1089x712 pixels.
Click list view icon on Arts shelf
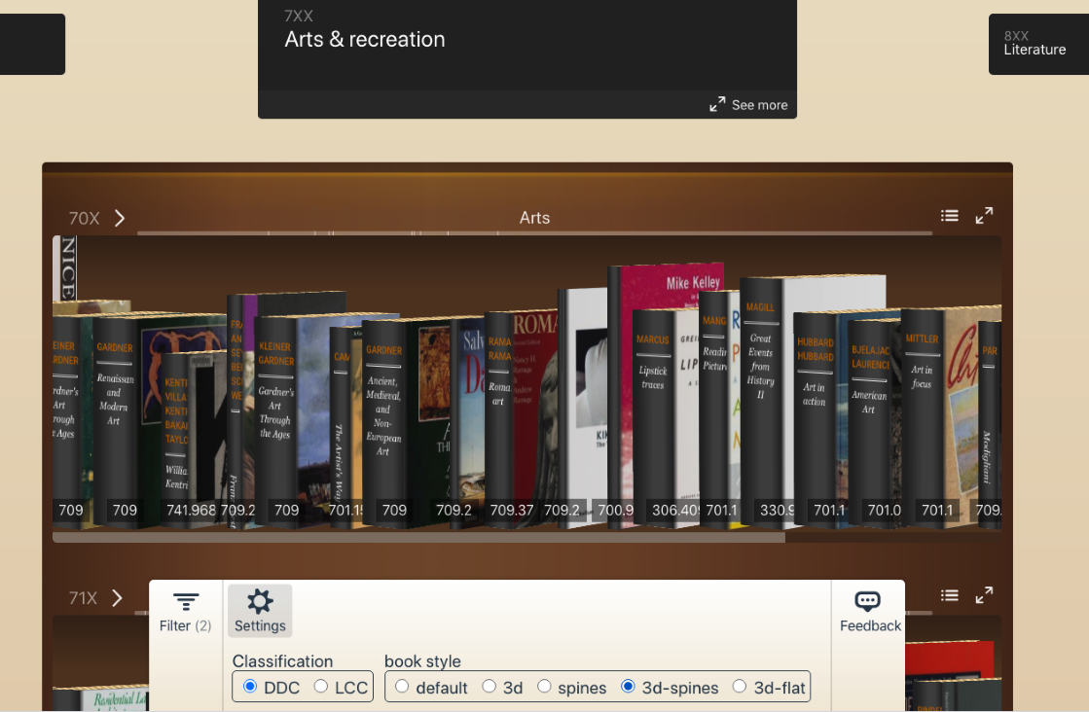[950, 216]
